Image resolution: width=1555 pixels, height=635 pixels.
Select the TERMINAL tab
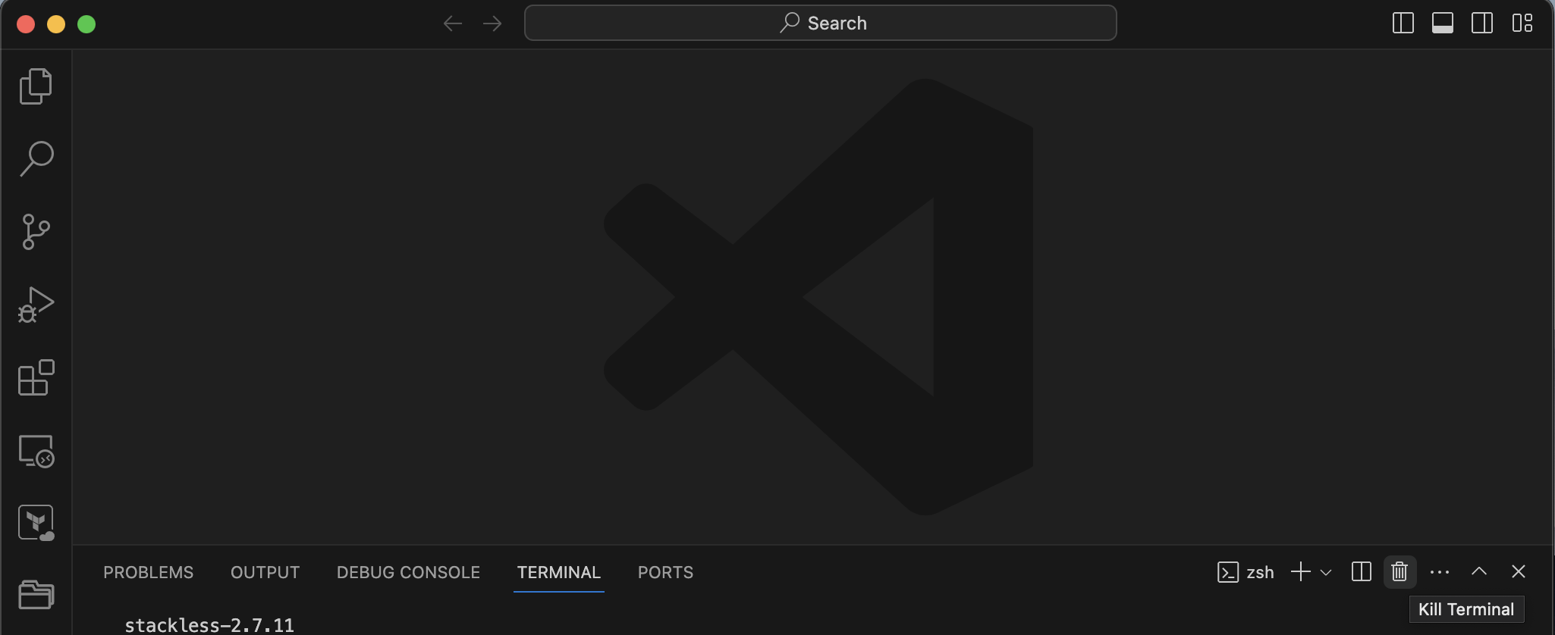[x=559, y=572]
